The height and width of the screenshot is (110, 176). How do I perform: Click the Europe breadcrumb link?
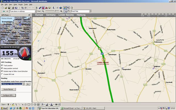click(39, 15)
